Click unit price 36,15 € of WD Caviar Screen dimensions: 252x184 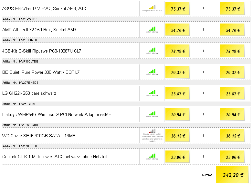click(x=177, y=136)
